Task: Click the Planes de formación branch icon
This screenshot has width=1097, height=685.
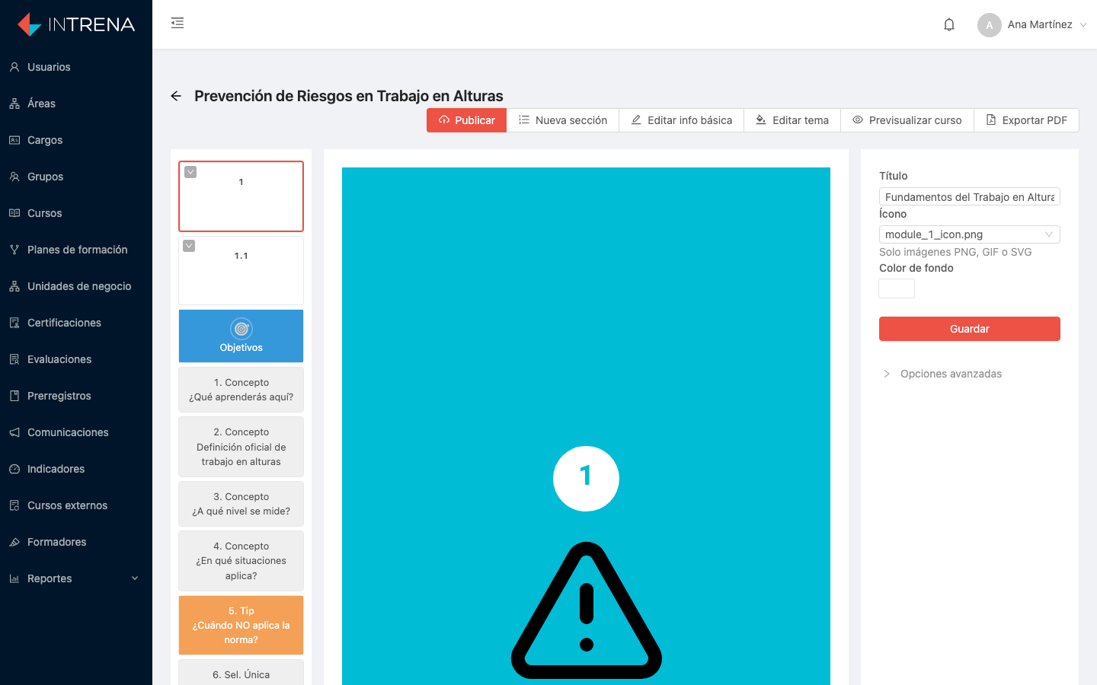Action: pos(14,250)
